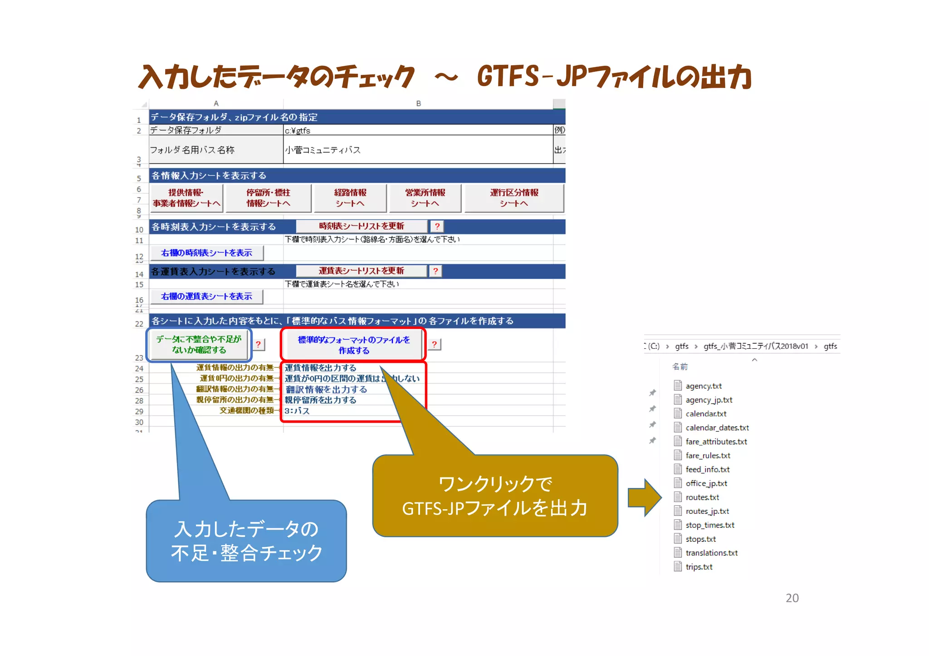The height and width of the screenshot is (656, 929).
Task: Open the 経路情報シートへ button
Action: click(350, 198)
